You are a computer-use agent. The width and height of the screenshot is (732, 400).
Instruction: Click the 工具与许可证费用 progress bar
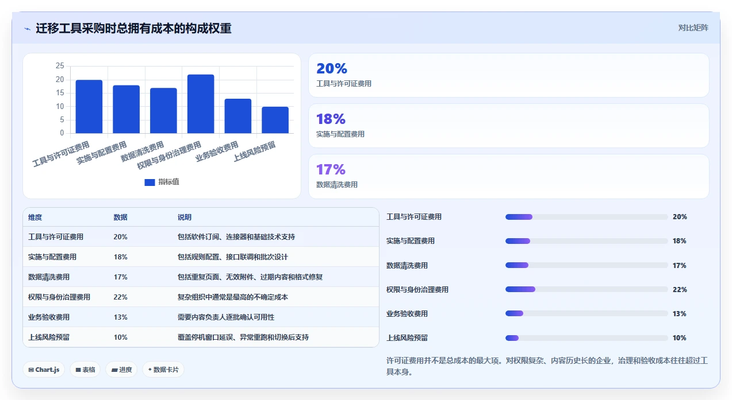click(587, 217)
